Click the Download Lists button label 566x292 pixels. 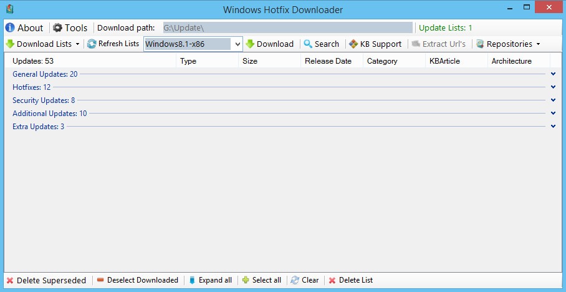point(44,44)
